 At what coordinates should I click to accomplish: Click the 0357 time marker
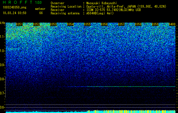121,24
